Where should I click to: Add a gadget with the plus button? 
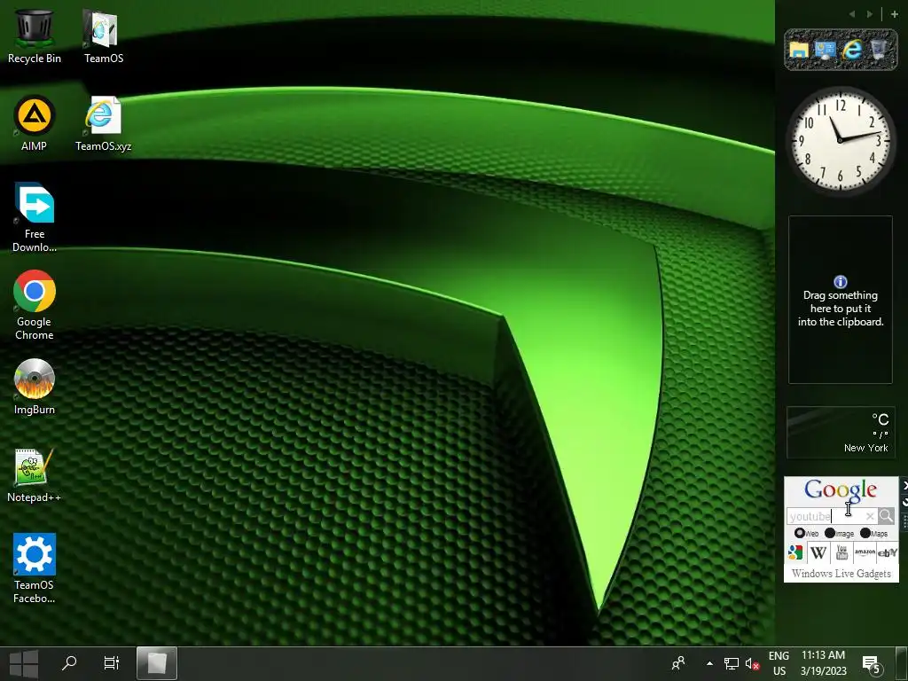pyautogui.click(x=894, y=14)
